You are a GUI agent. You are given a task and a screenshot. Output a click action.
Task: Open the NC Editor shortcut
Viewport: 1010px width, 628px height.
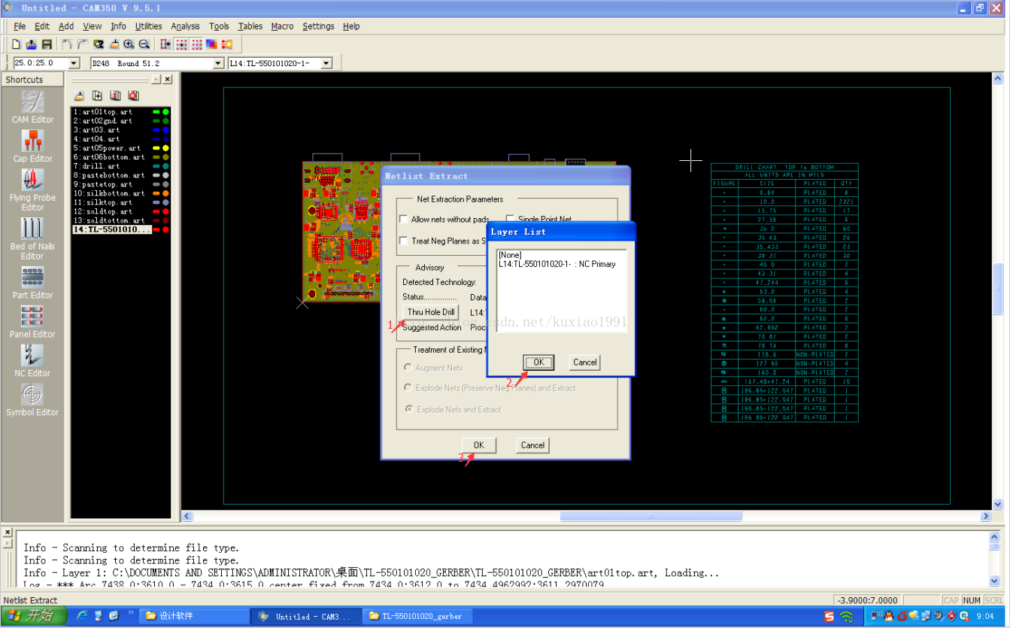[32, 360]
